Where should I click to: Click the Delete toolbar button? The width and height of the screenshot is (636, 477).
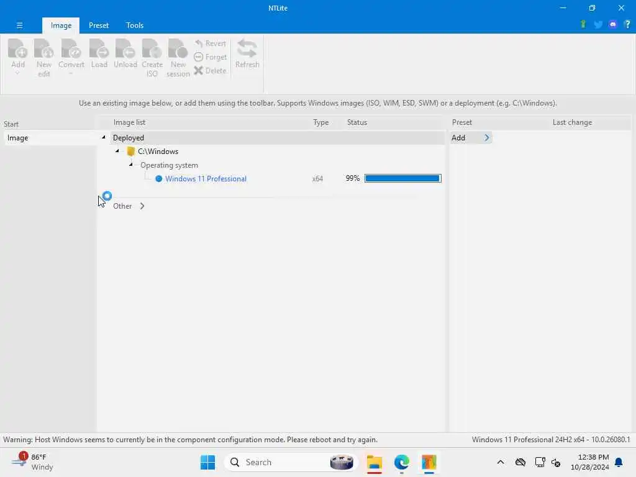click(210, 71)
